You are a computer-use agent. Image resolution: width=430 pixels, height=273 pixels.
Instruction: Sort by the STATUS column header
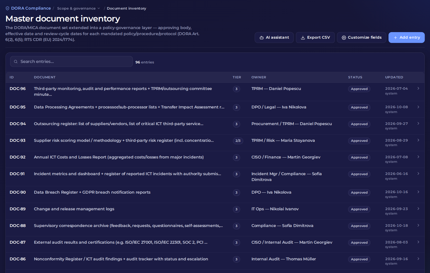tap(355, 77)
